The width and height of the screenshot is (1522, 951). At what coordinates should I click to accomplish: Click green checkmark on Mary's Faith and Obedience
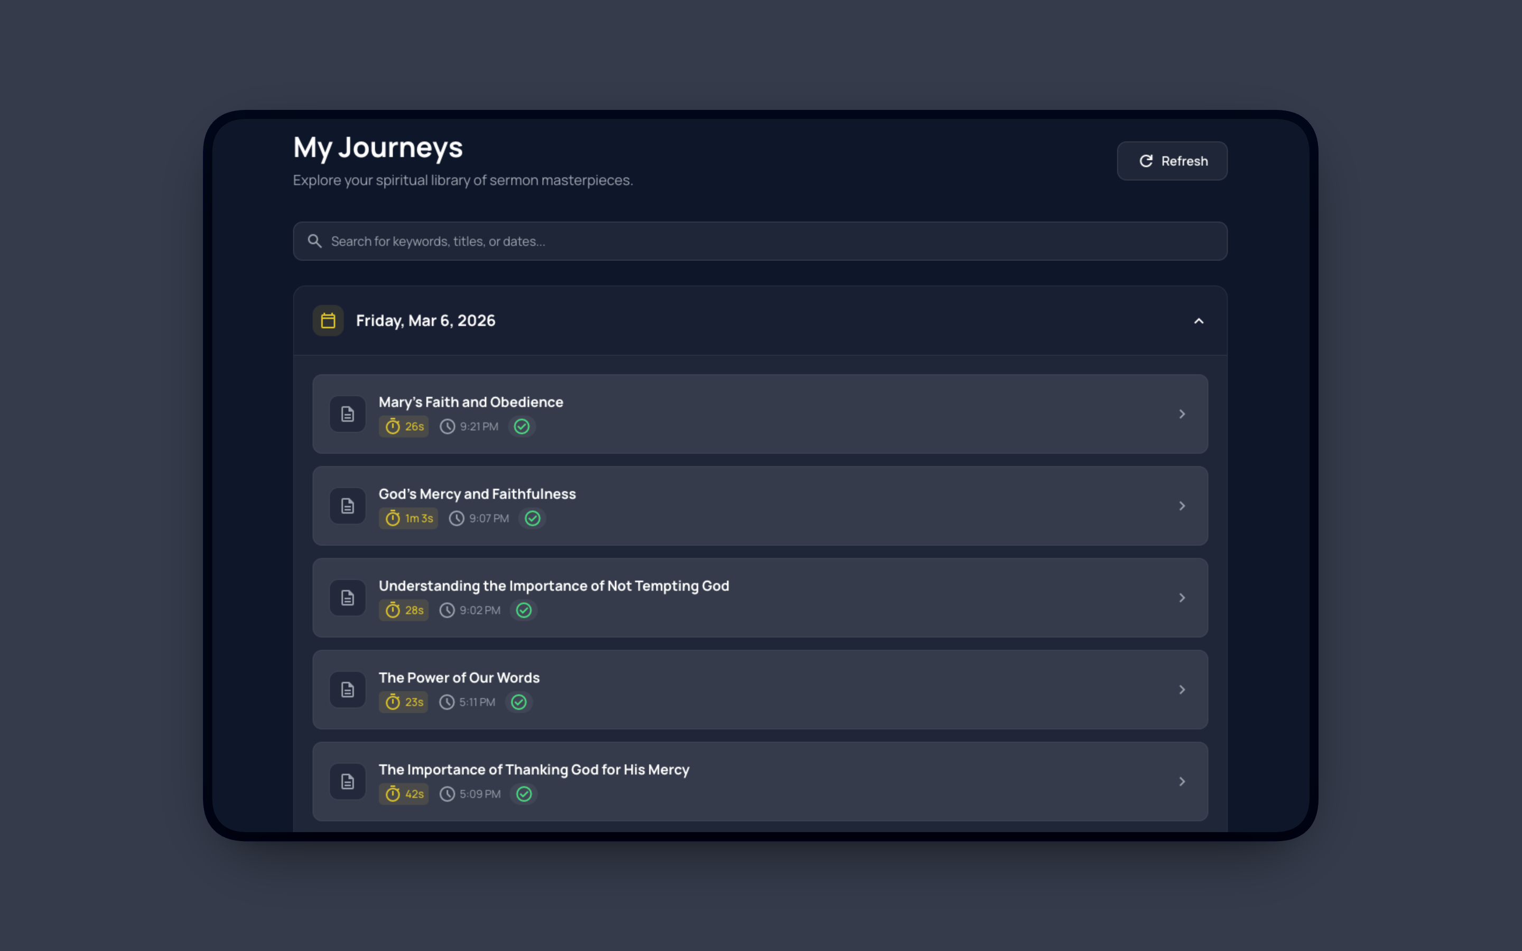pos(522,426)
